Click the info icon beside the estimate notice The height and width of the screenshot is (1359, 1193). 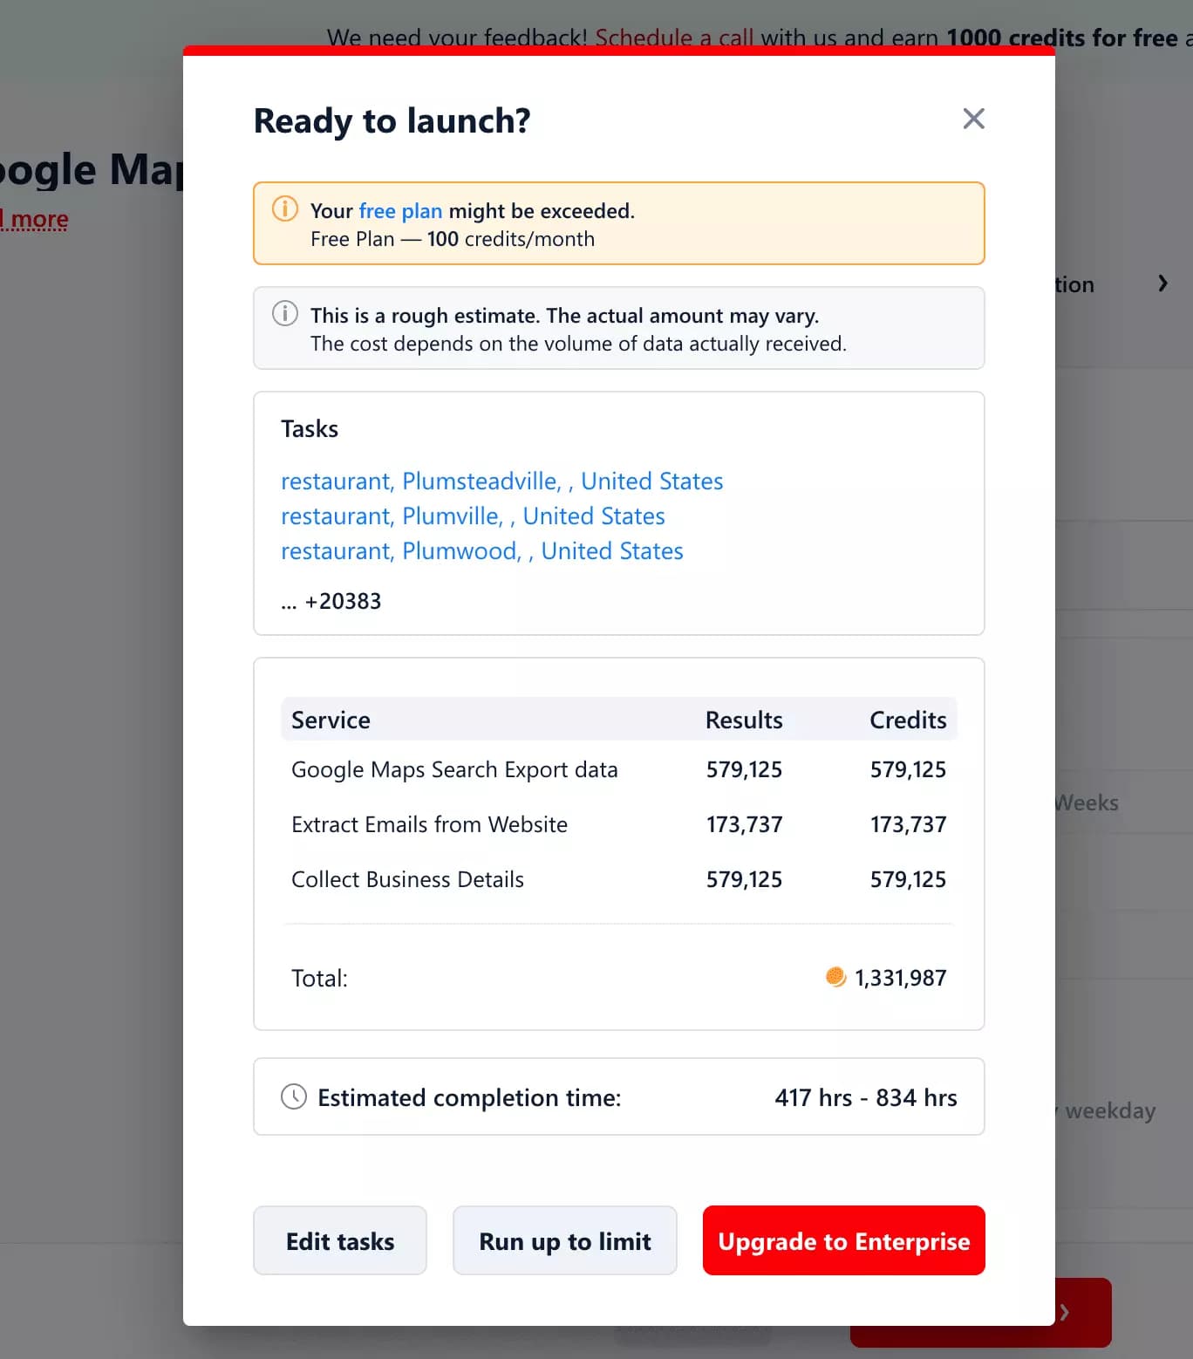283,313
